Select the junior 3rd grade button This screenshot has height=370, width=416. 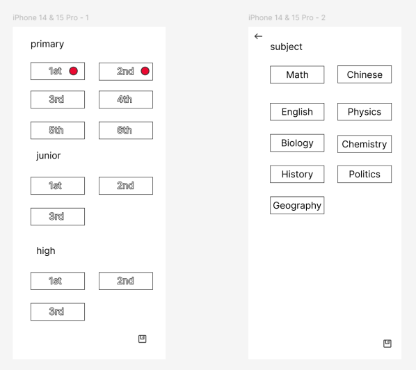[x=58, y=217]
